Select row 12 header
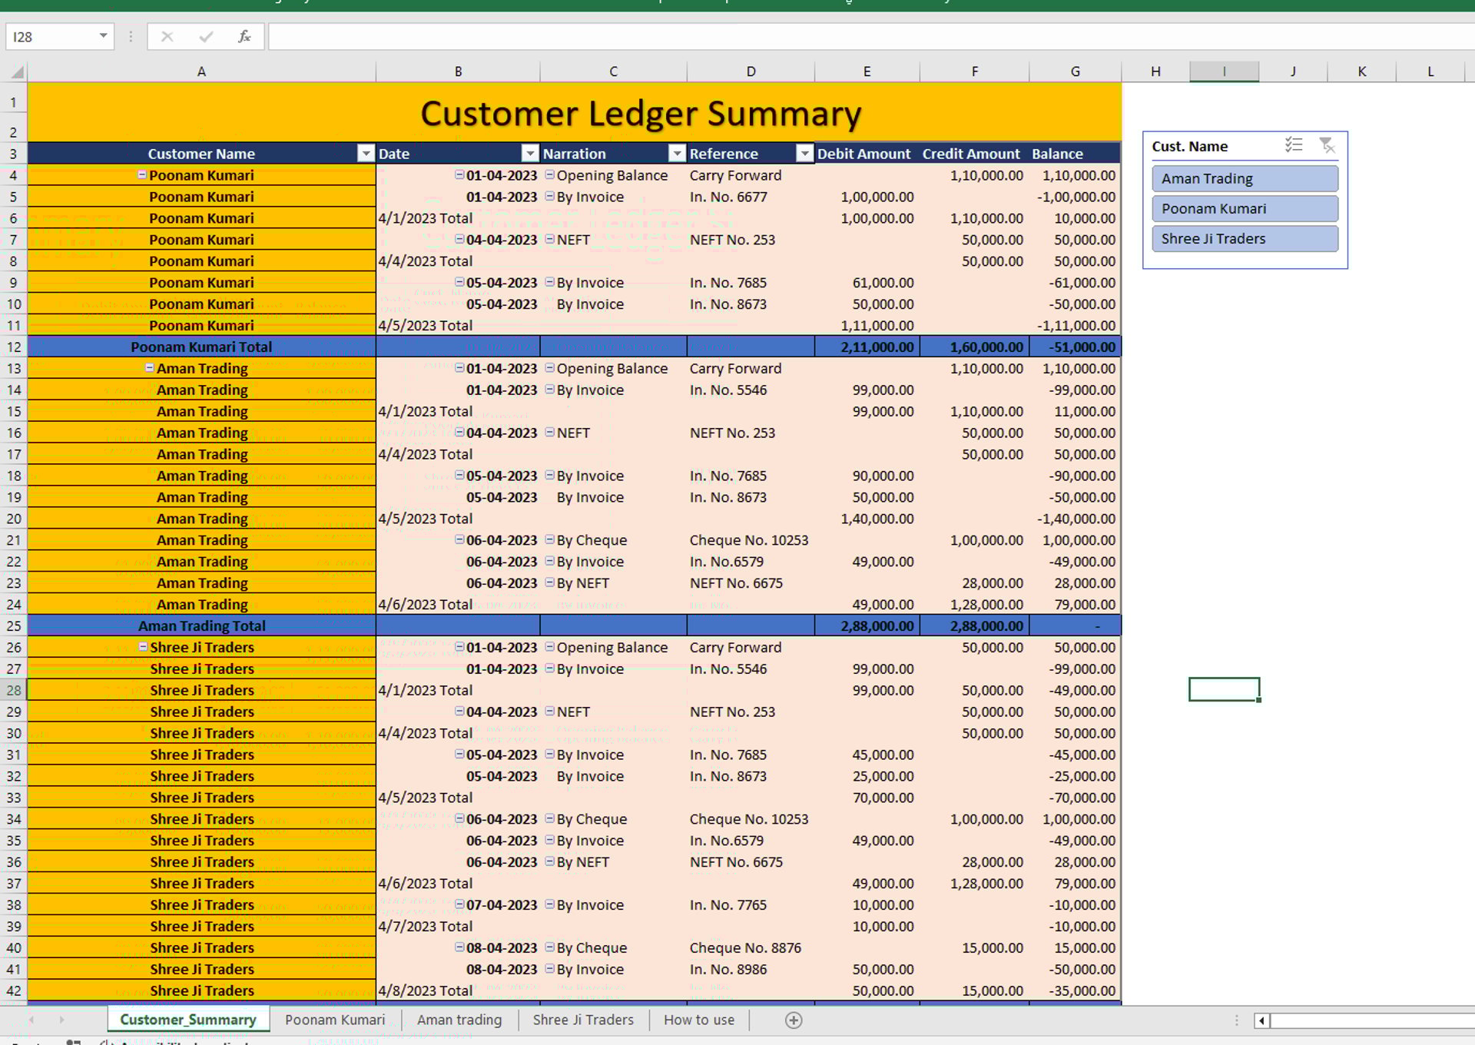This screenshot has height=1045, width=1475. coord(14,347)
